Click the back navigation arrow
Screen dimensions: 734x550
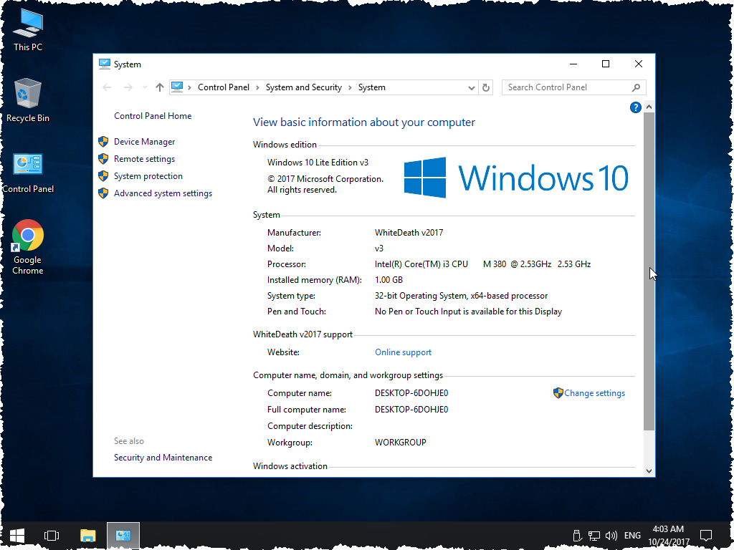coord(107,87)
